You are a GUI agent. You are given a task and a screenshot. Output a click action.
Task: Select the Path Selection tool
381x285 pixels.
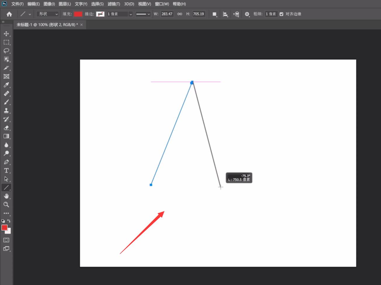click(x=6, y=179)
